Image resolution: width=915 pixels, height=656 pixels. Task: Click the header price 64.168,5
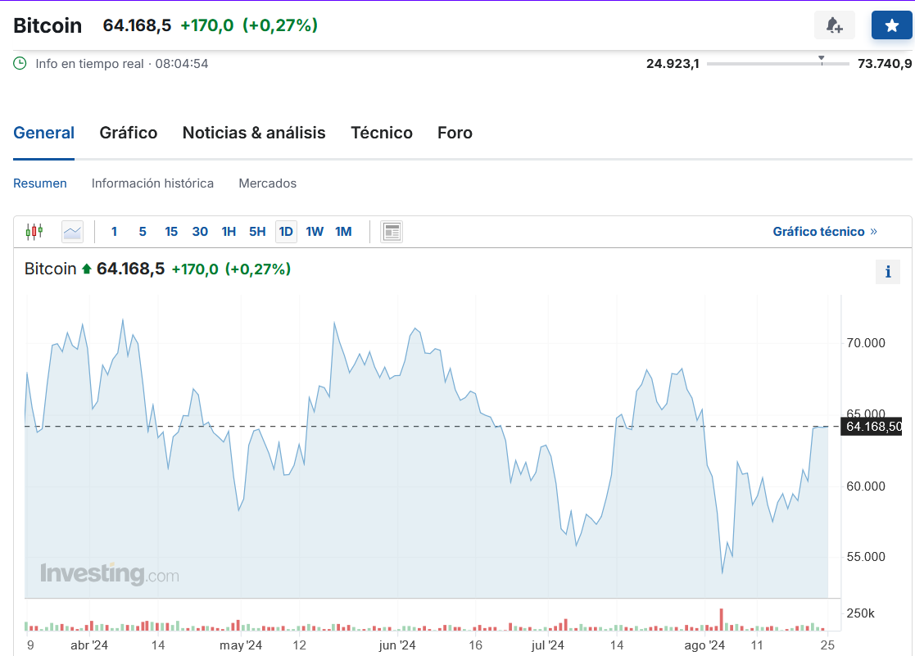pos(137,25)
